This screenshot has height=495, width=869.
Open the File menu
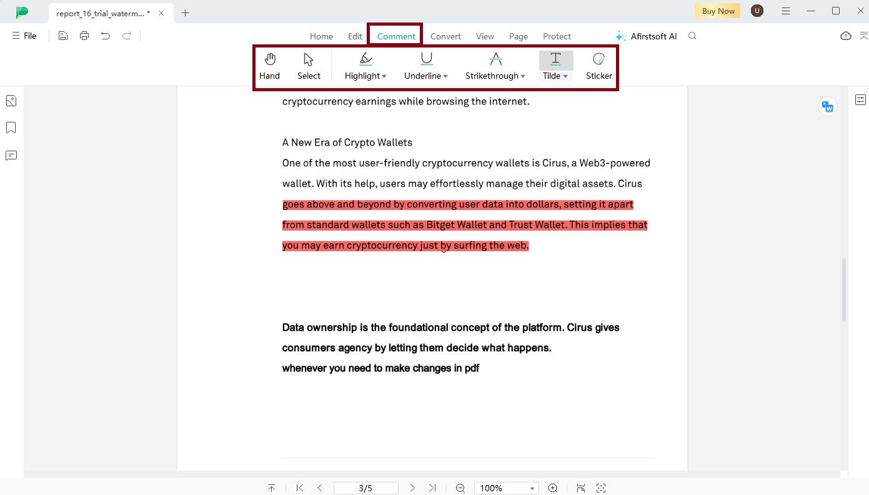coord(24,36)
